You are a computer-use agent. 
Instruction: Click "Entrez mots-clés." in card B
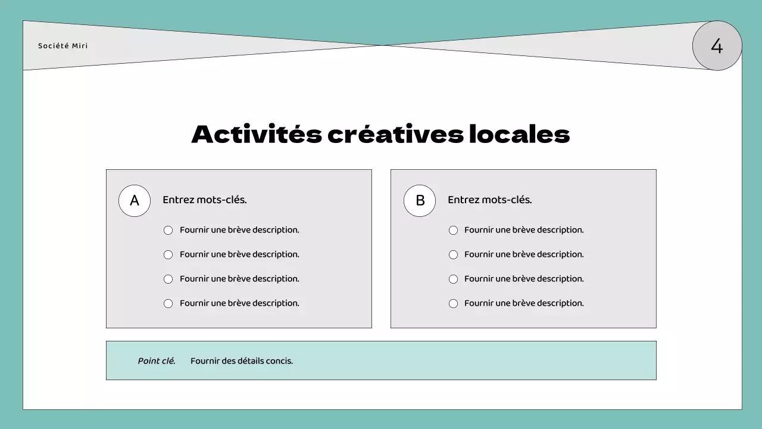tap(489, 200)
